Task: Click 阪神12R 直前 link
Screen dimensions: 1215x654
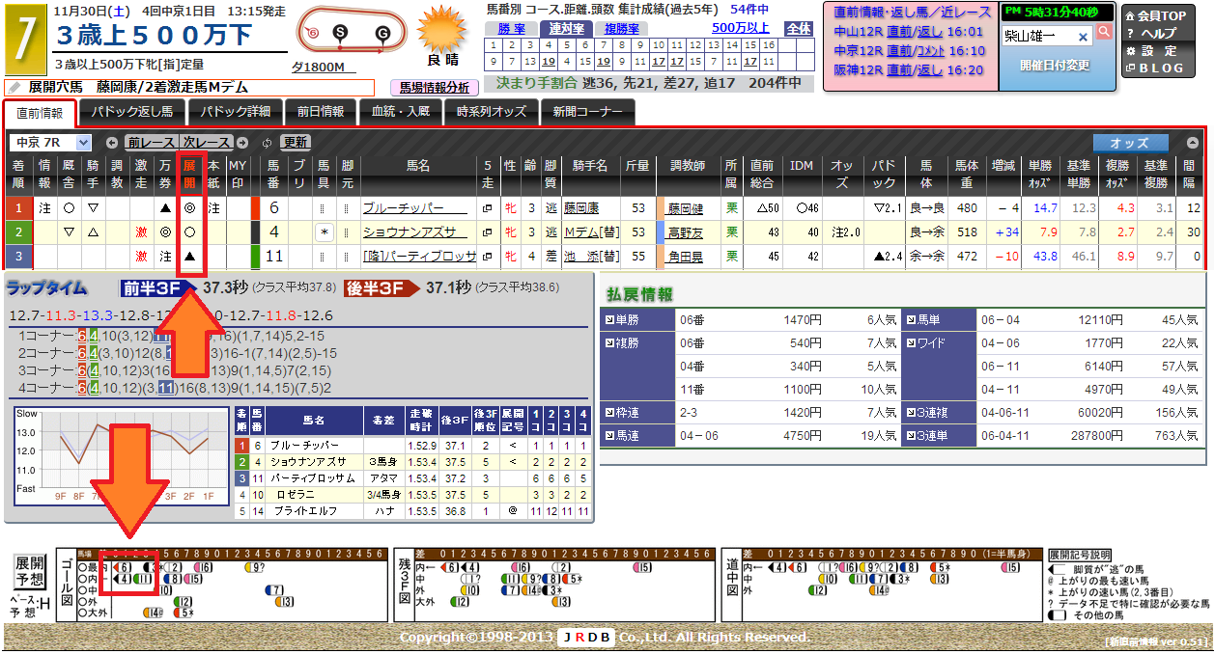Action: [898, 69]
